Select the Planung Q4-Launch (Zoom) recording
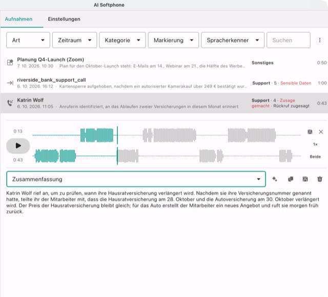Viewport: 328px width, 297px height. click(164, 62)
